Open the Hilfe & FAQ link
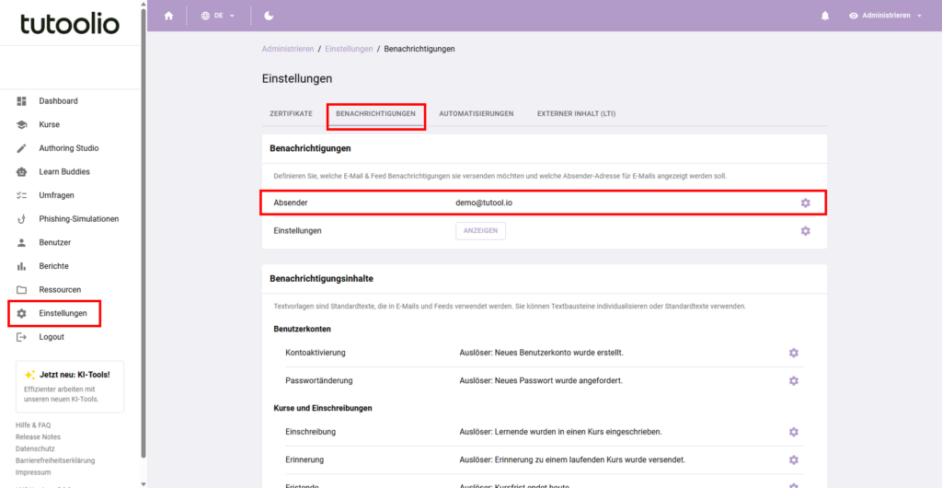942x488 pixels. coord(33,424)
